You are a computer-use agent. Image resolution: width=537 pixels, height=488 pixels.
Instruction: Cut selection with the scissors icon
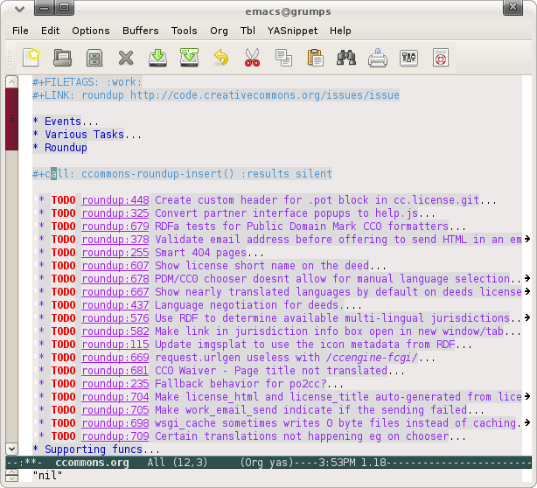tap(252, 59)
